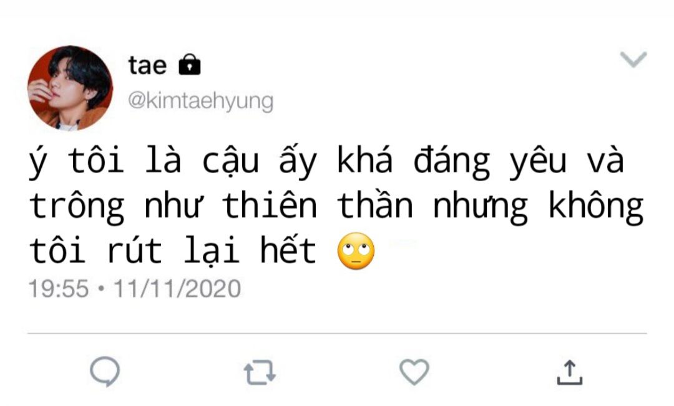Screen dimensions: 674x406
Task: Click the 11/11/2020 date
Action: (x=177, y=288)
